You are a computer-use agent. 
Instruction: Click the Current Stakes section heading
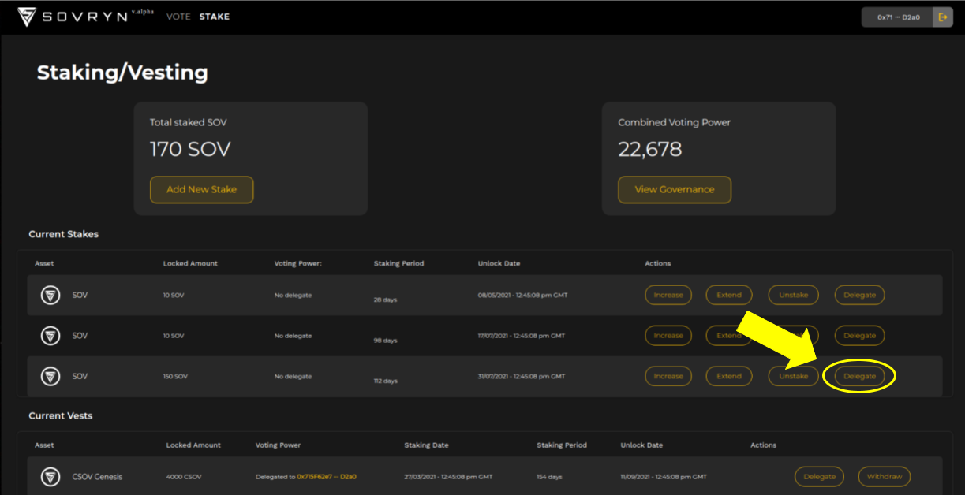click(x=64, y=234)
